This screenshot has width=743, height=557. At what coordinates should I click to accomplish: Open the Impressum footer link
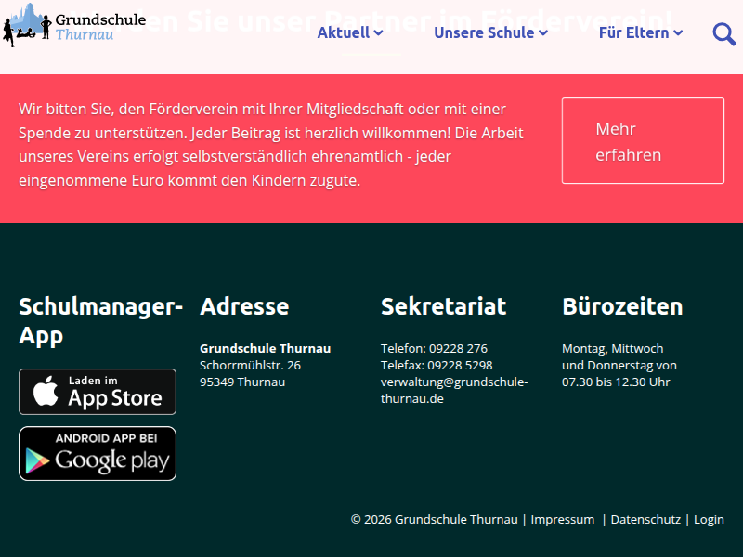coord(562,519)
